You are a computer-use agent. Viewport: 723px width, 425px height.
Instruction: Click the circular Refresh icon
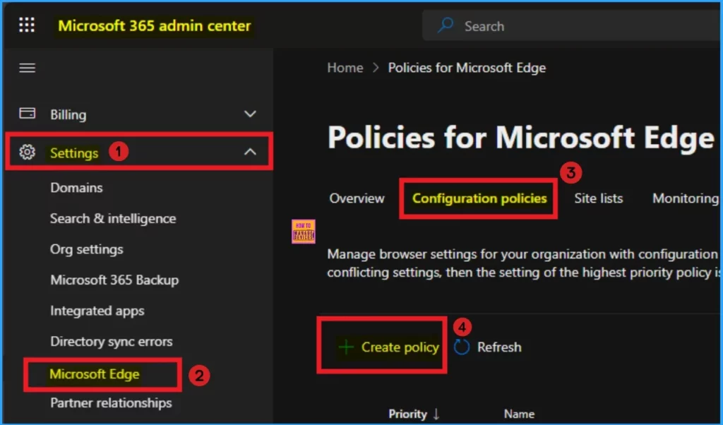click(462, 347)
